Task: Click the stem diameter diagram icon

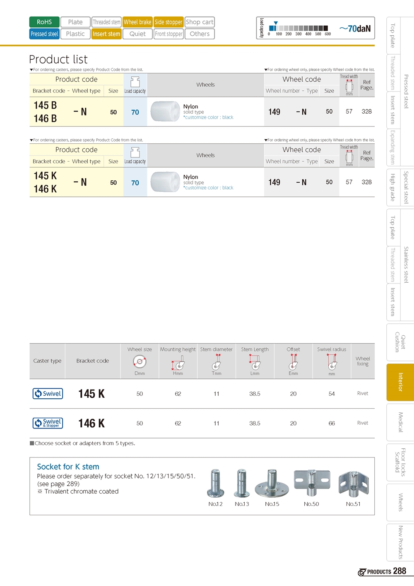Action: point(217,362)
